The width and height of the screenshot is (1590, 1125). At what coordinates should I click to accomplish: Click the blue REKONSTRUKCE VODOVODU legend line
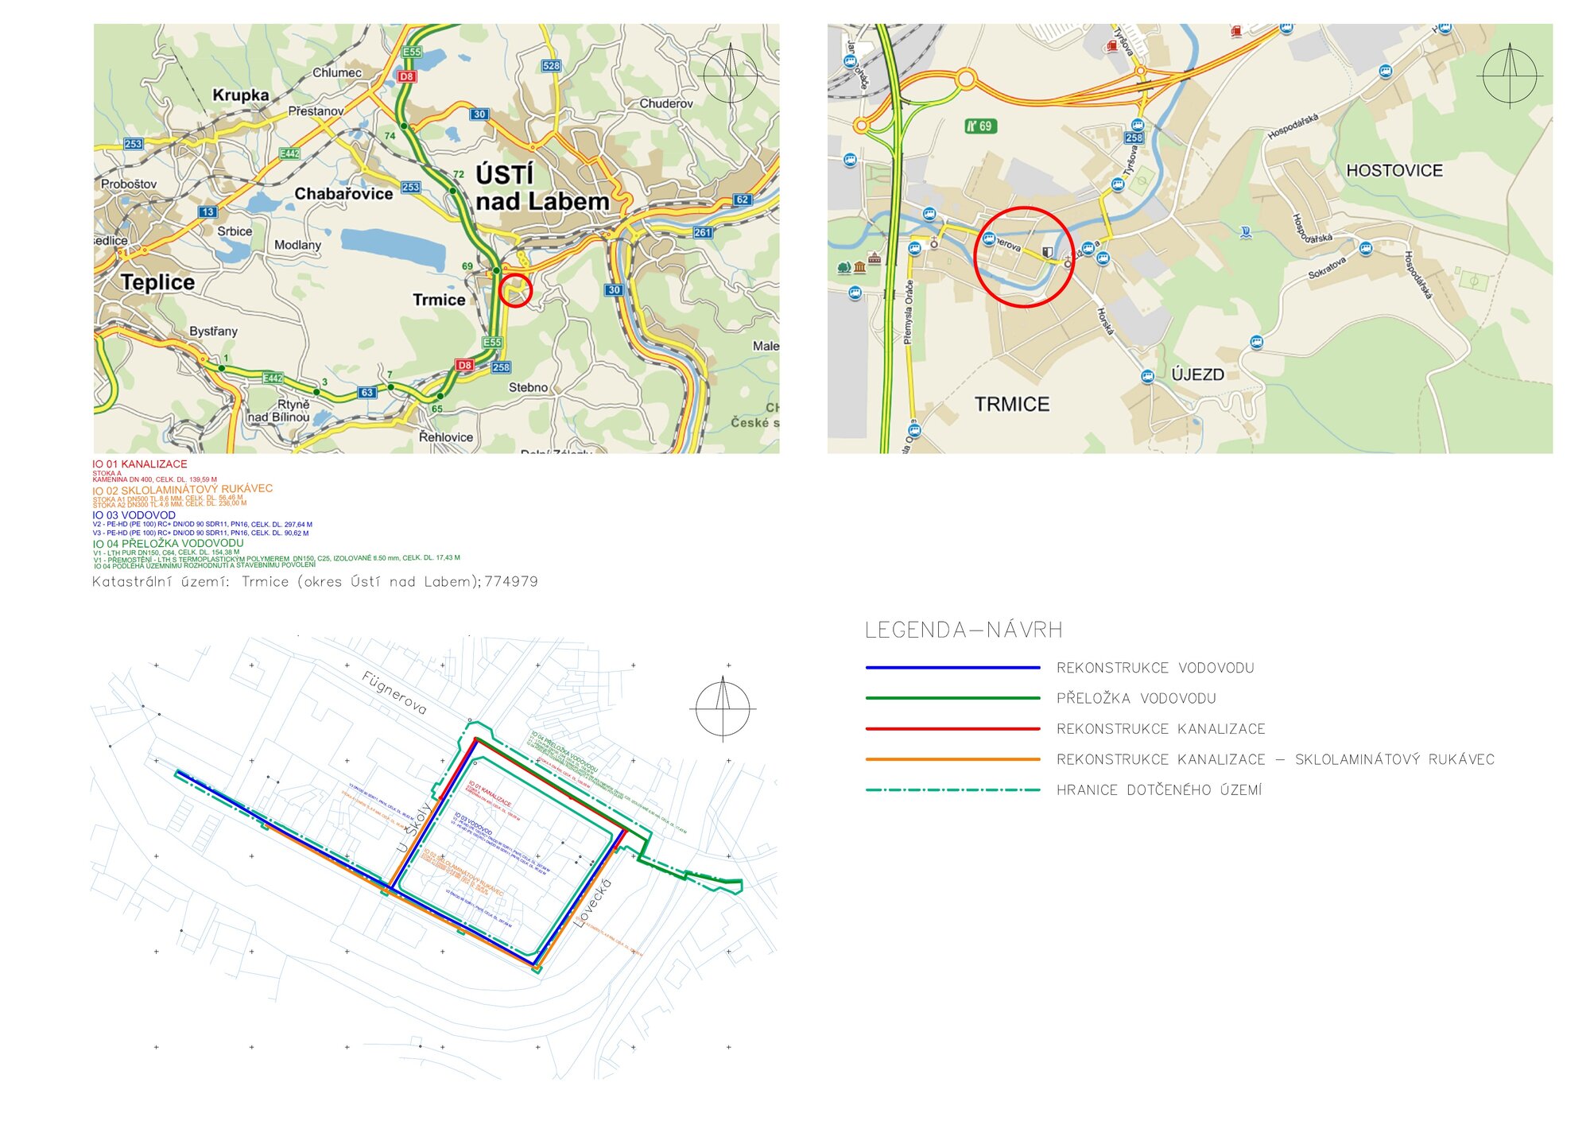point(952,668)
